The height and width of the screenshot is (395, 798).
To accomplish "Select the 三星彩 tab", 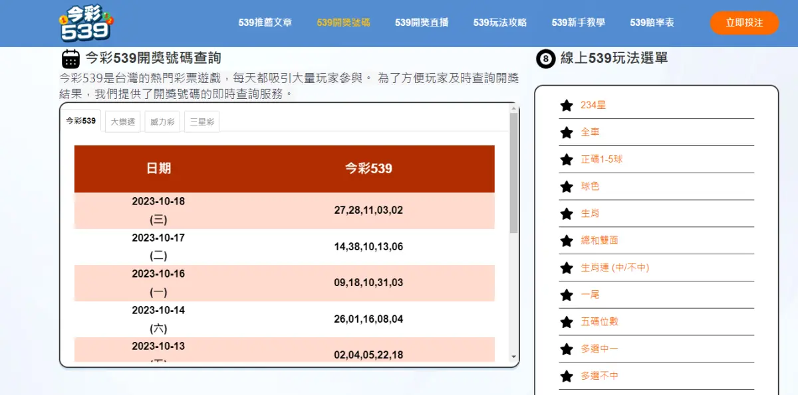I will click(201, 122).
